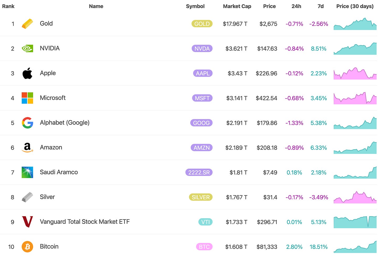Click the NVIDIA logo icon
The image size is (382, 257).
point(27,48)
